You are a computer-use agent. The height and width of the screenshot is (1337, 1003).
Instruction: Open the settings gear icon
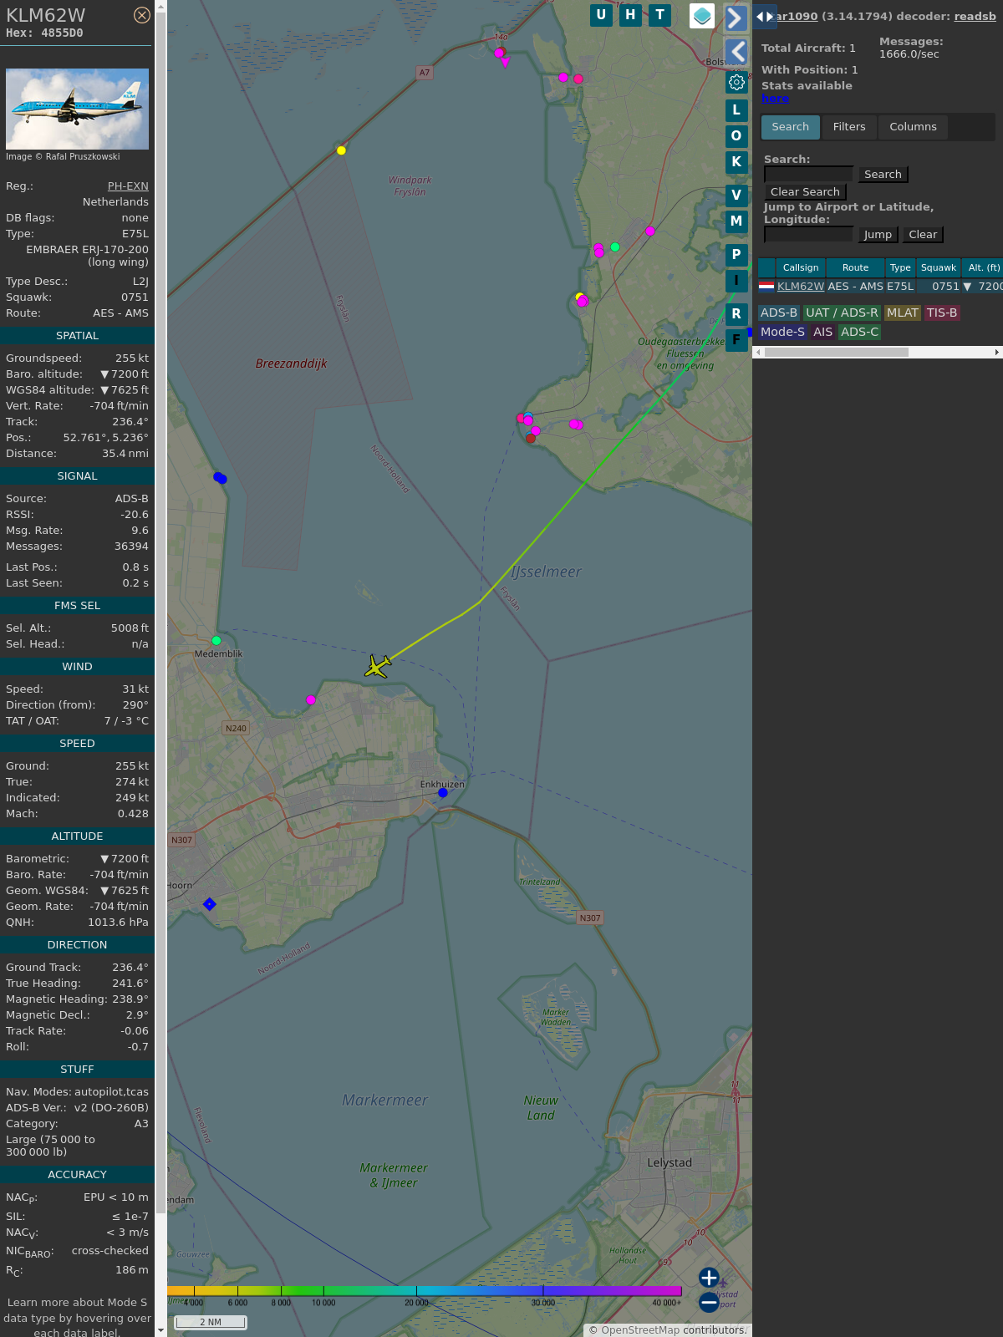click(x=736, y=82)
